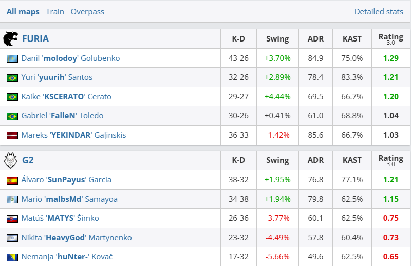Open Kaike 'KSCERATO' Cerato's player profile
The image size is (411, 266).
66,97
